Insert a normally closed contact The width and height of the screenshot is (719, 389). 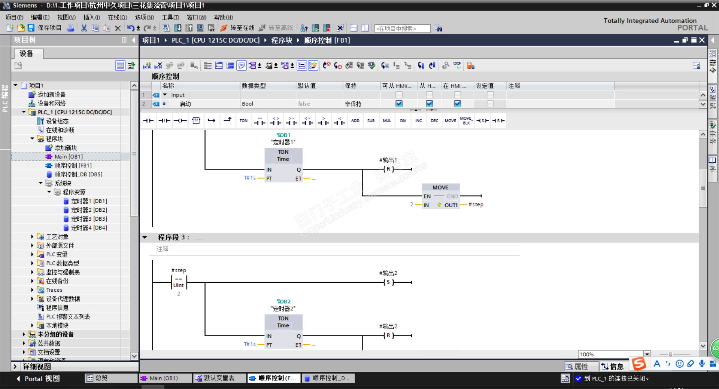pos(164,120)
